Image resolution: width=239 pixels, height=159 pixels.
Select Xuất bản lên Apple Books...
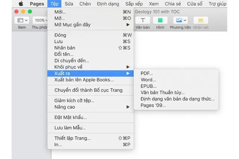[x=90, y=80]
